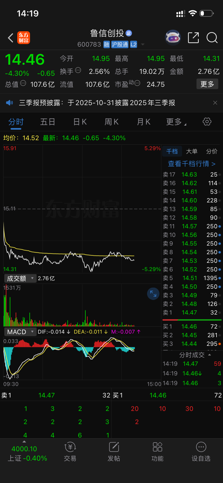The height and width of the screenshot is (483, 223).
Task: Switch to the 月K chart tab
Action: click(144, 122)
